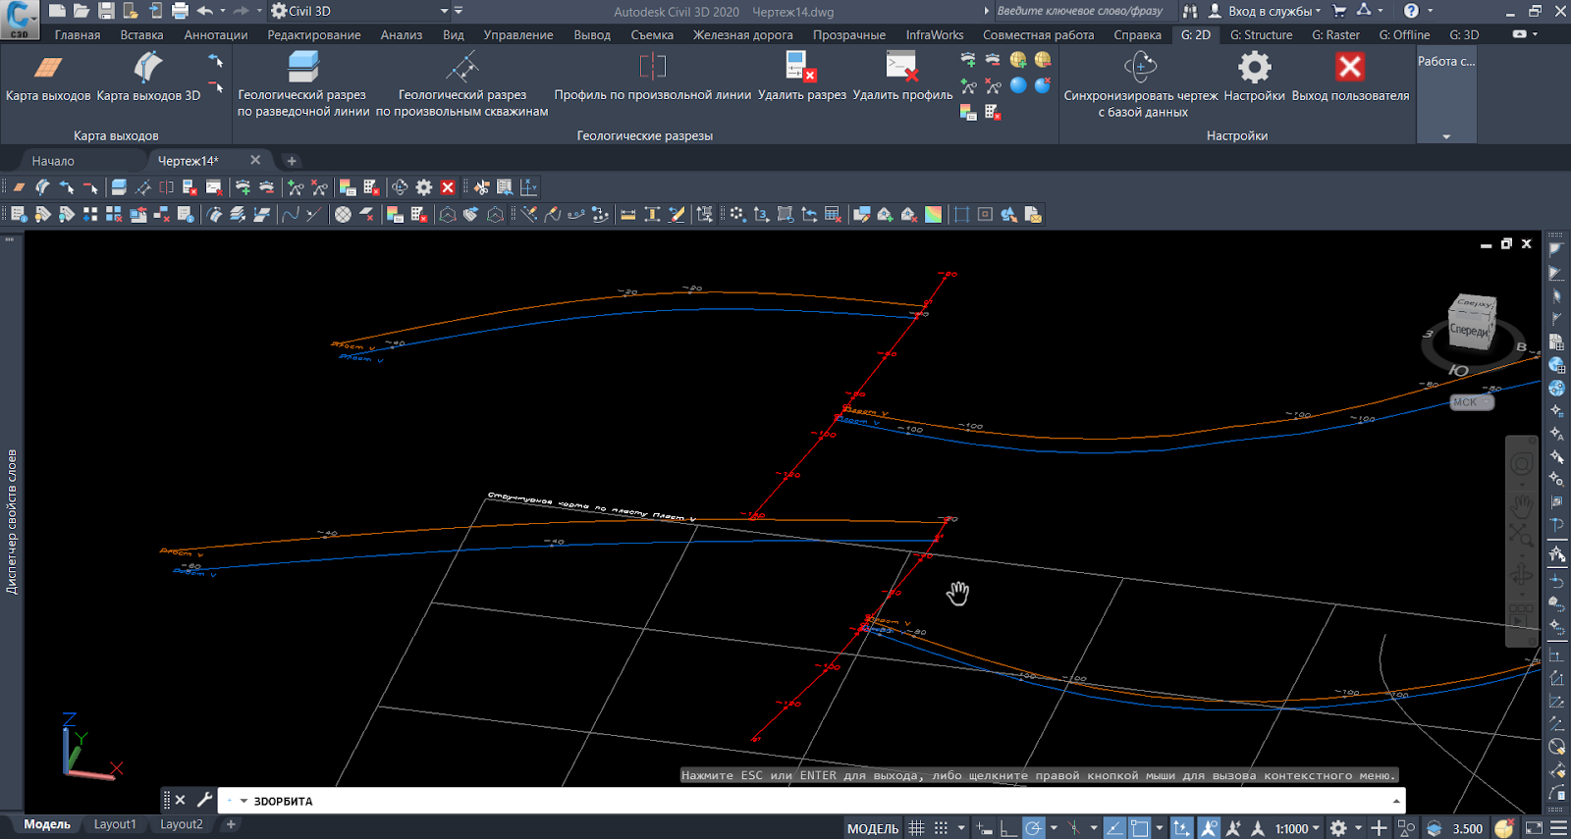
Task: Toggle object snap tracking in status bar
Action: click(1114, 828)
